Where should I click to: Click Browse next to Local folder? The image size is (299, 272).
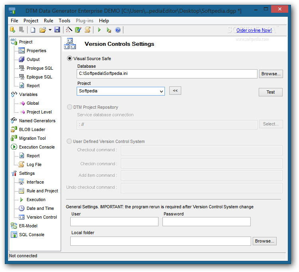pyautogui.click(x=265, y=241)
